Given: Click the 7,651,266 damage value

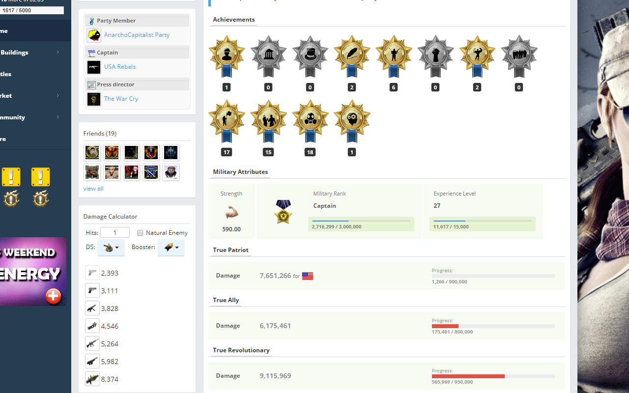Looking at the screenshot, I should tap(275, 276).
